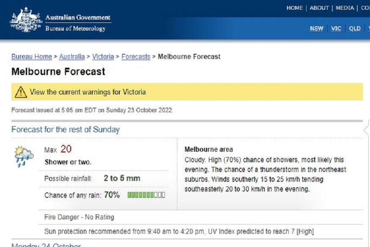This screenshot has height=247, width=370.
Task: View the current warnings for Victoria
Action: click(x=88, y=92)
